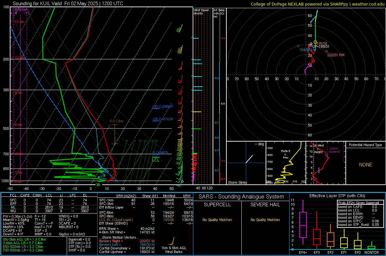
Task: Click the SFC-1km SRH row
Action: (x=146, y=200)
